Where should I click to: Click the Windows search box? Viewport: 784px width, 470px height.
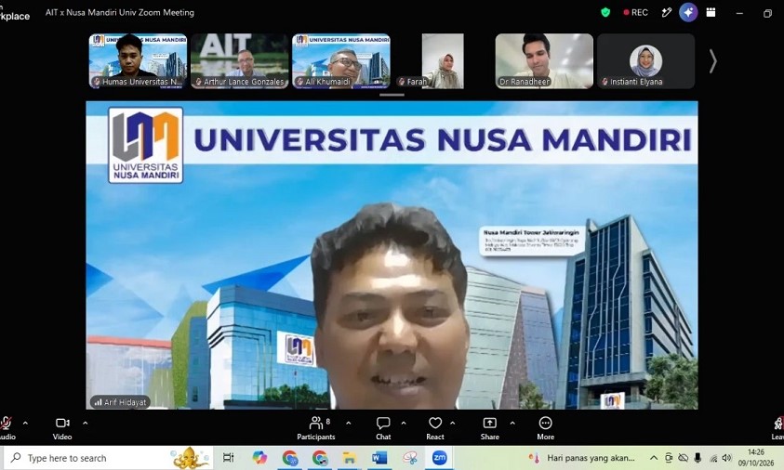coord(108,458)
